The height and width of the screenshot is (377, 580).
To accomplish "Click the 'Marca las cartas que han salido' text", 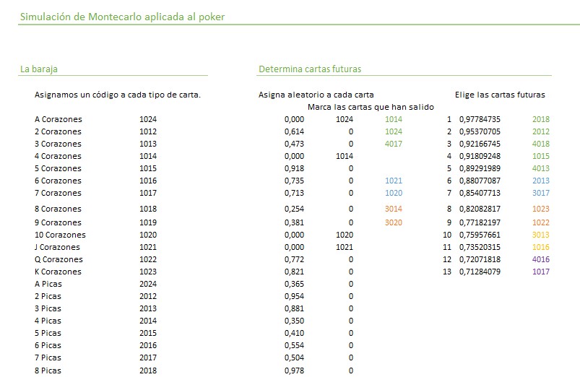I will 371,107.
